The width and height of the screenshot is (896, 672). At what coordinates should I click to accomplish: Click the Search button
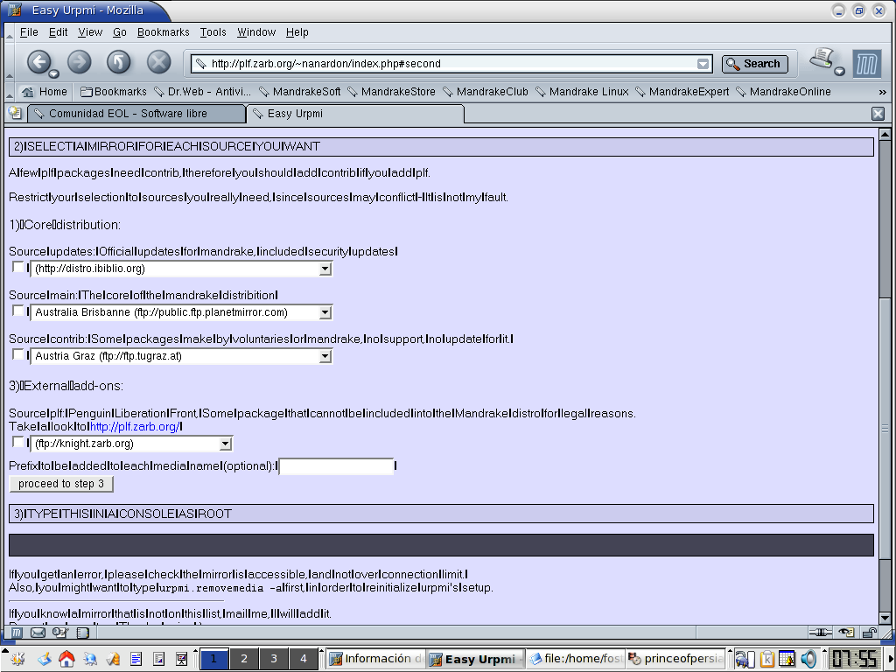755,64
